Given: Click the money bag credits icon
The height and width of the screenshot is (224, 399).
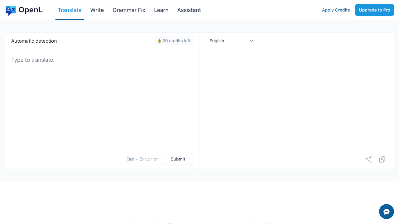Looking at the screenshot, I should click(159, 41).
